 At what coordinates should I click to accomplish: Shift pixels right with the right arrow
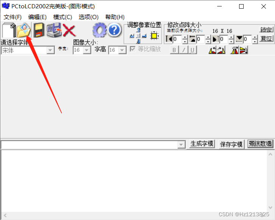point(144,36)
